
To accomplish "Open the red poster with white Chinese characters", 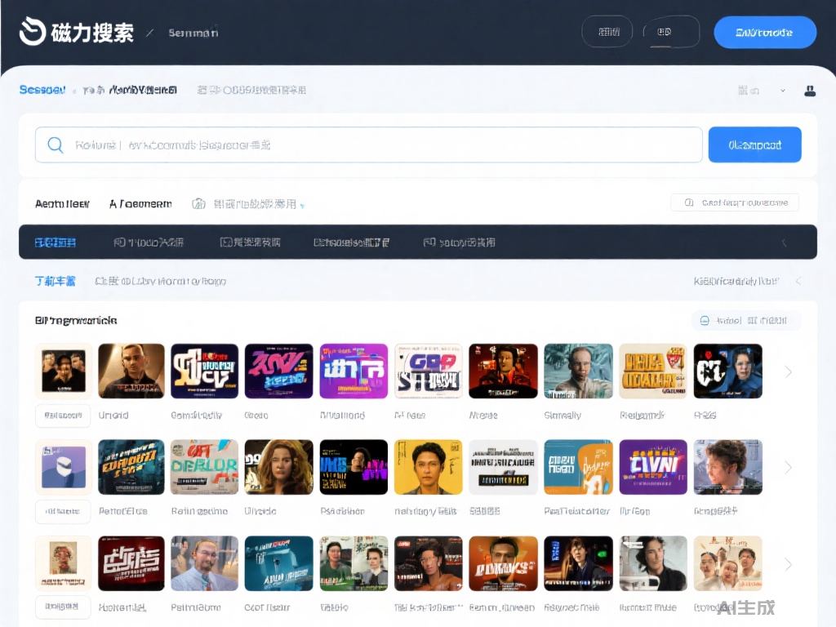I will click(131, 563).
